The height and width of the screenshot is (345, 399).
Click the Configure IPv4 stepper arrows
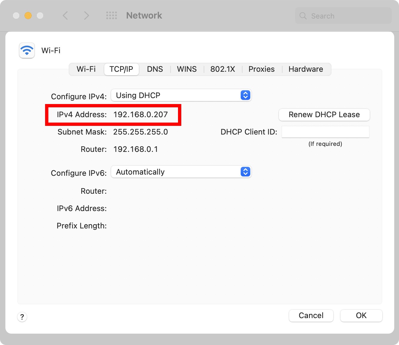click(x=245, y=95)
